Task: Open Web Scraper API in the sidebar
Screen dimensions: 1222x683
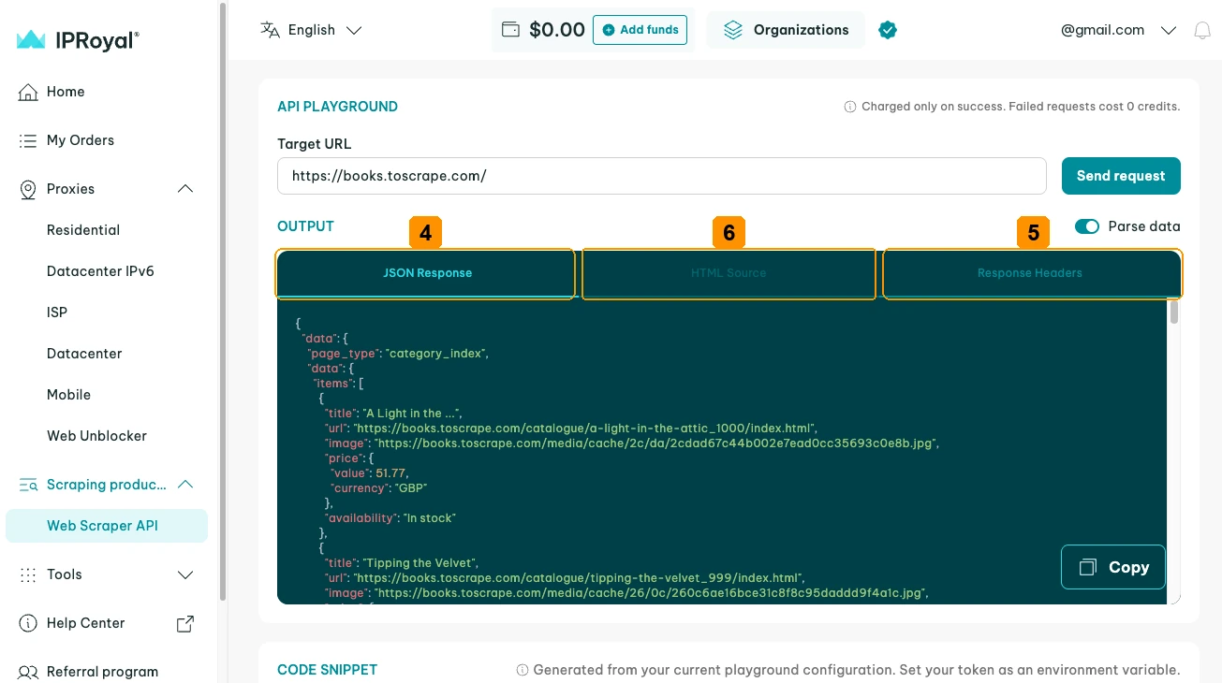Action: click(x=107, y=526)
